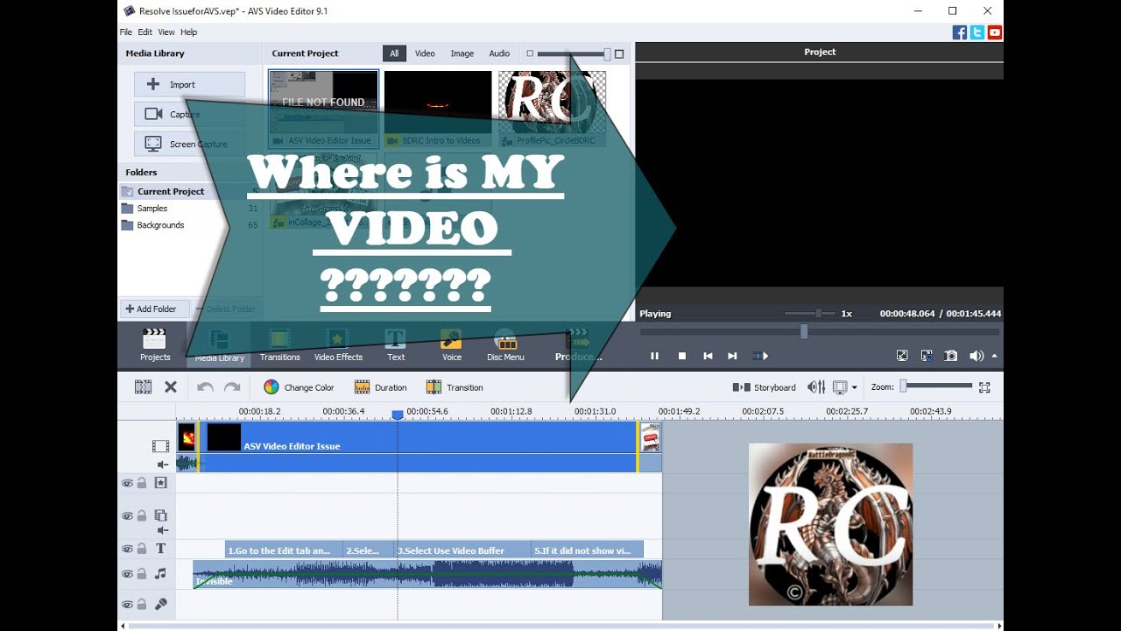1121x631 pixels.
Task: Open the Voice recording section
Action: [x=452, y=344]
